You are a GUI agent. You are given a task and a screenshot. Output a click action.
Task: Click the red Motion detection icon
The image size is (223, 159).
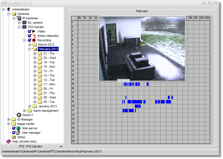pyautogui.click(x=34, y=36)
